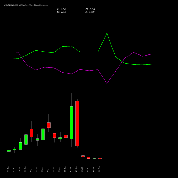Select the 06 Feb date label
This screenshot has height=178, width=178.
[99, 169]
